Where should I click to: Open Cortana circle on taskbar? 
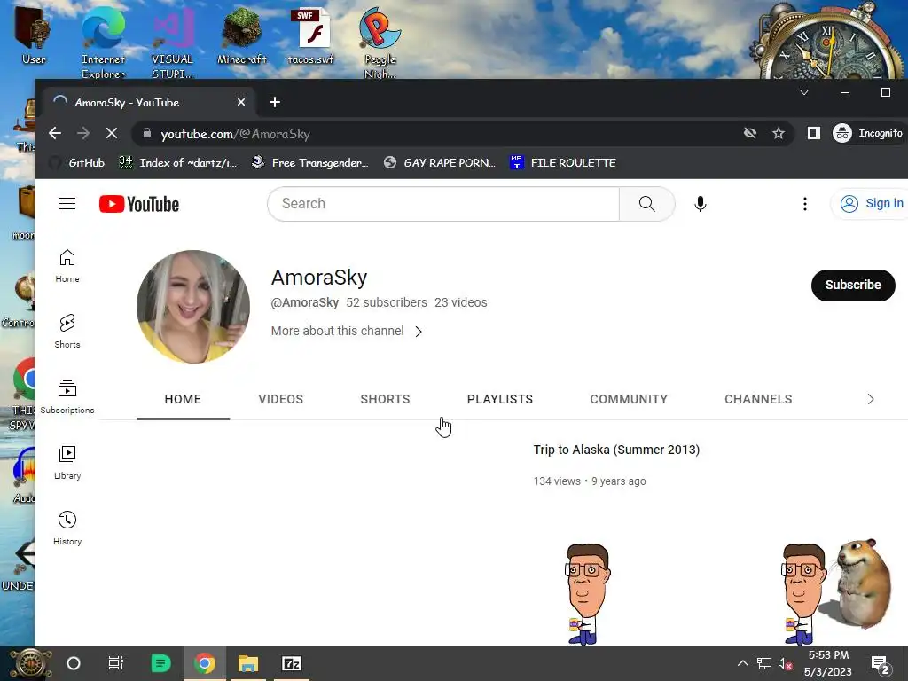(74, 663)
